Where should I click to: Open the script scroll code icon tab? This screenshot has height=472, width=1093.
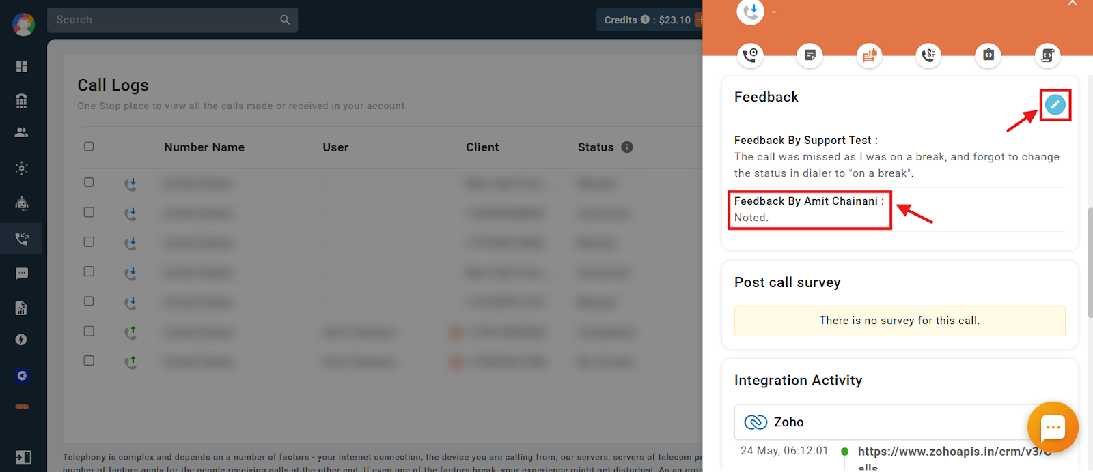click(1047, 55)
